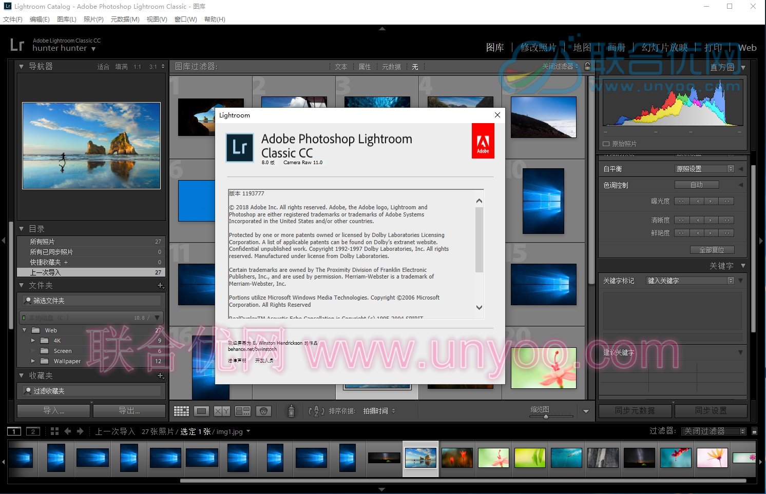This screenshot has width=766, height=494.
Task: Open survey view in toolbar
Action: pyautogui.click(x=243, y=411)
